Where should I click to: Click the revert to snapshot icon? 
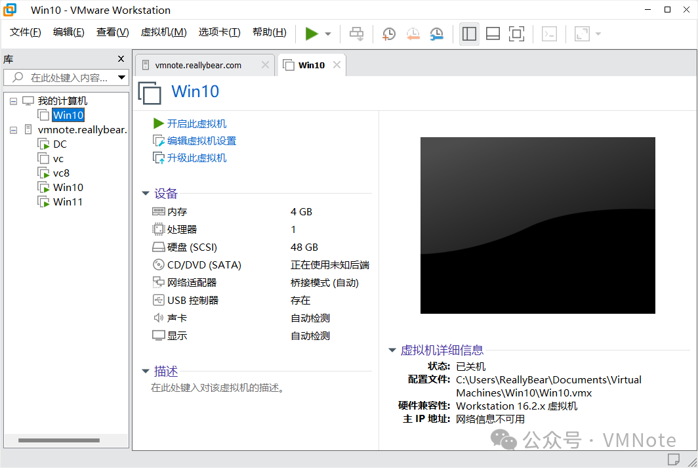[413, 34]
